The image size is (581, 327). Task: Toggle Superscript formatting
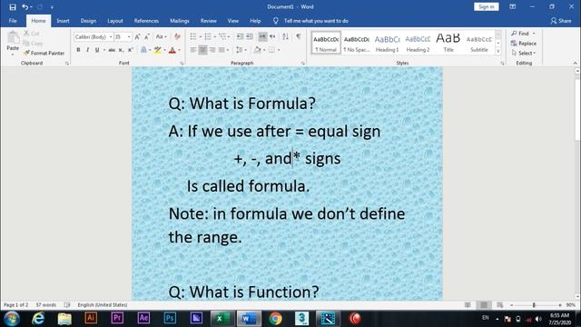click(x=130, y=50)
